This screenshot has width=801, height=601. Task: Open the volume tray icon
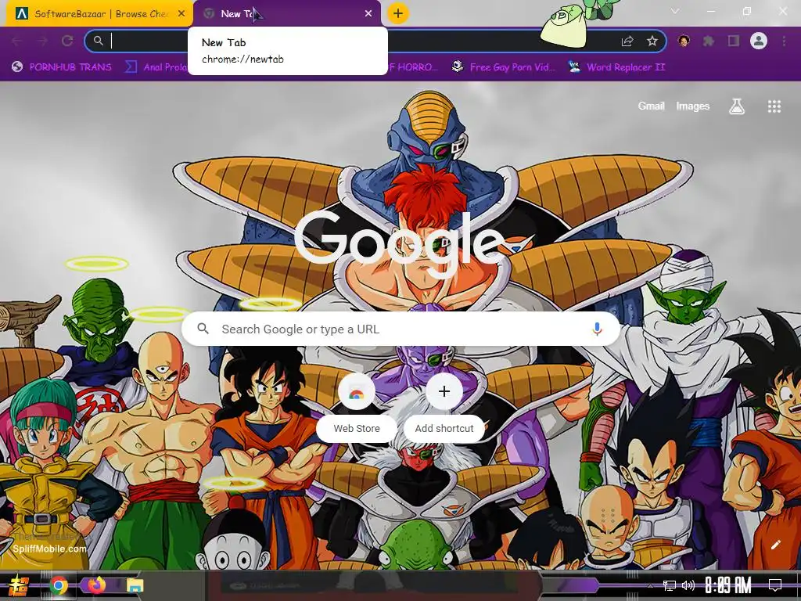point(688,585)
